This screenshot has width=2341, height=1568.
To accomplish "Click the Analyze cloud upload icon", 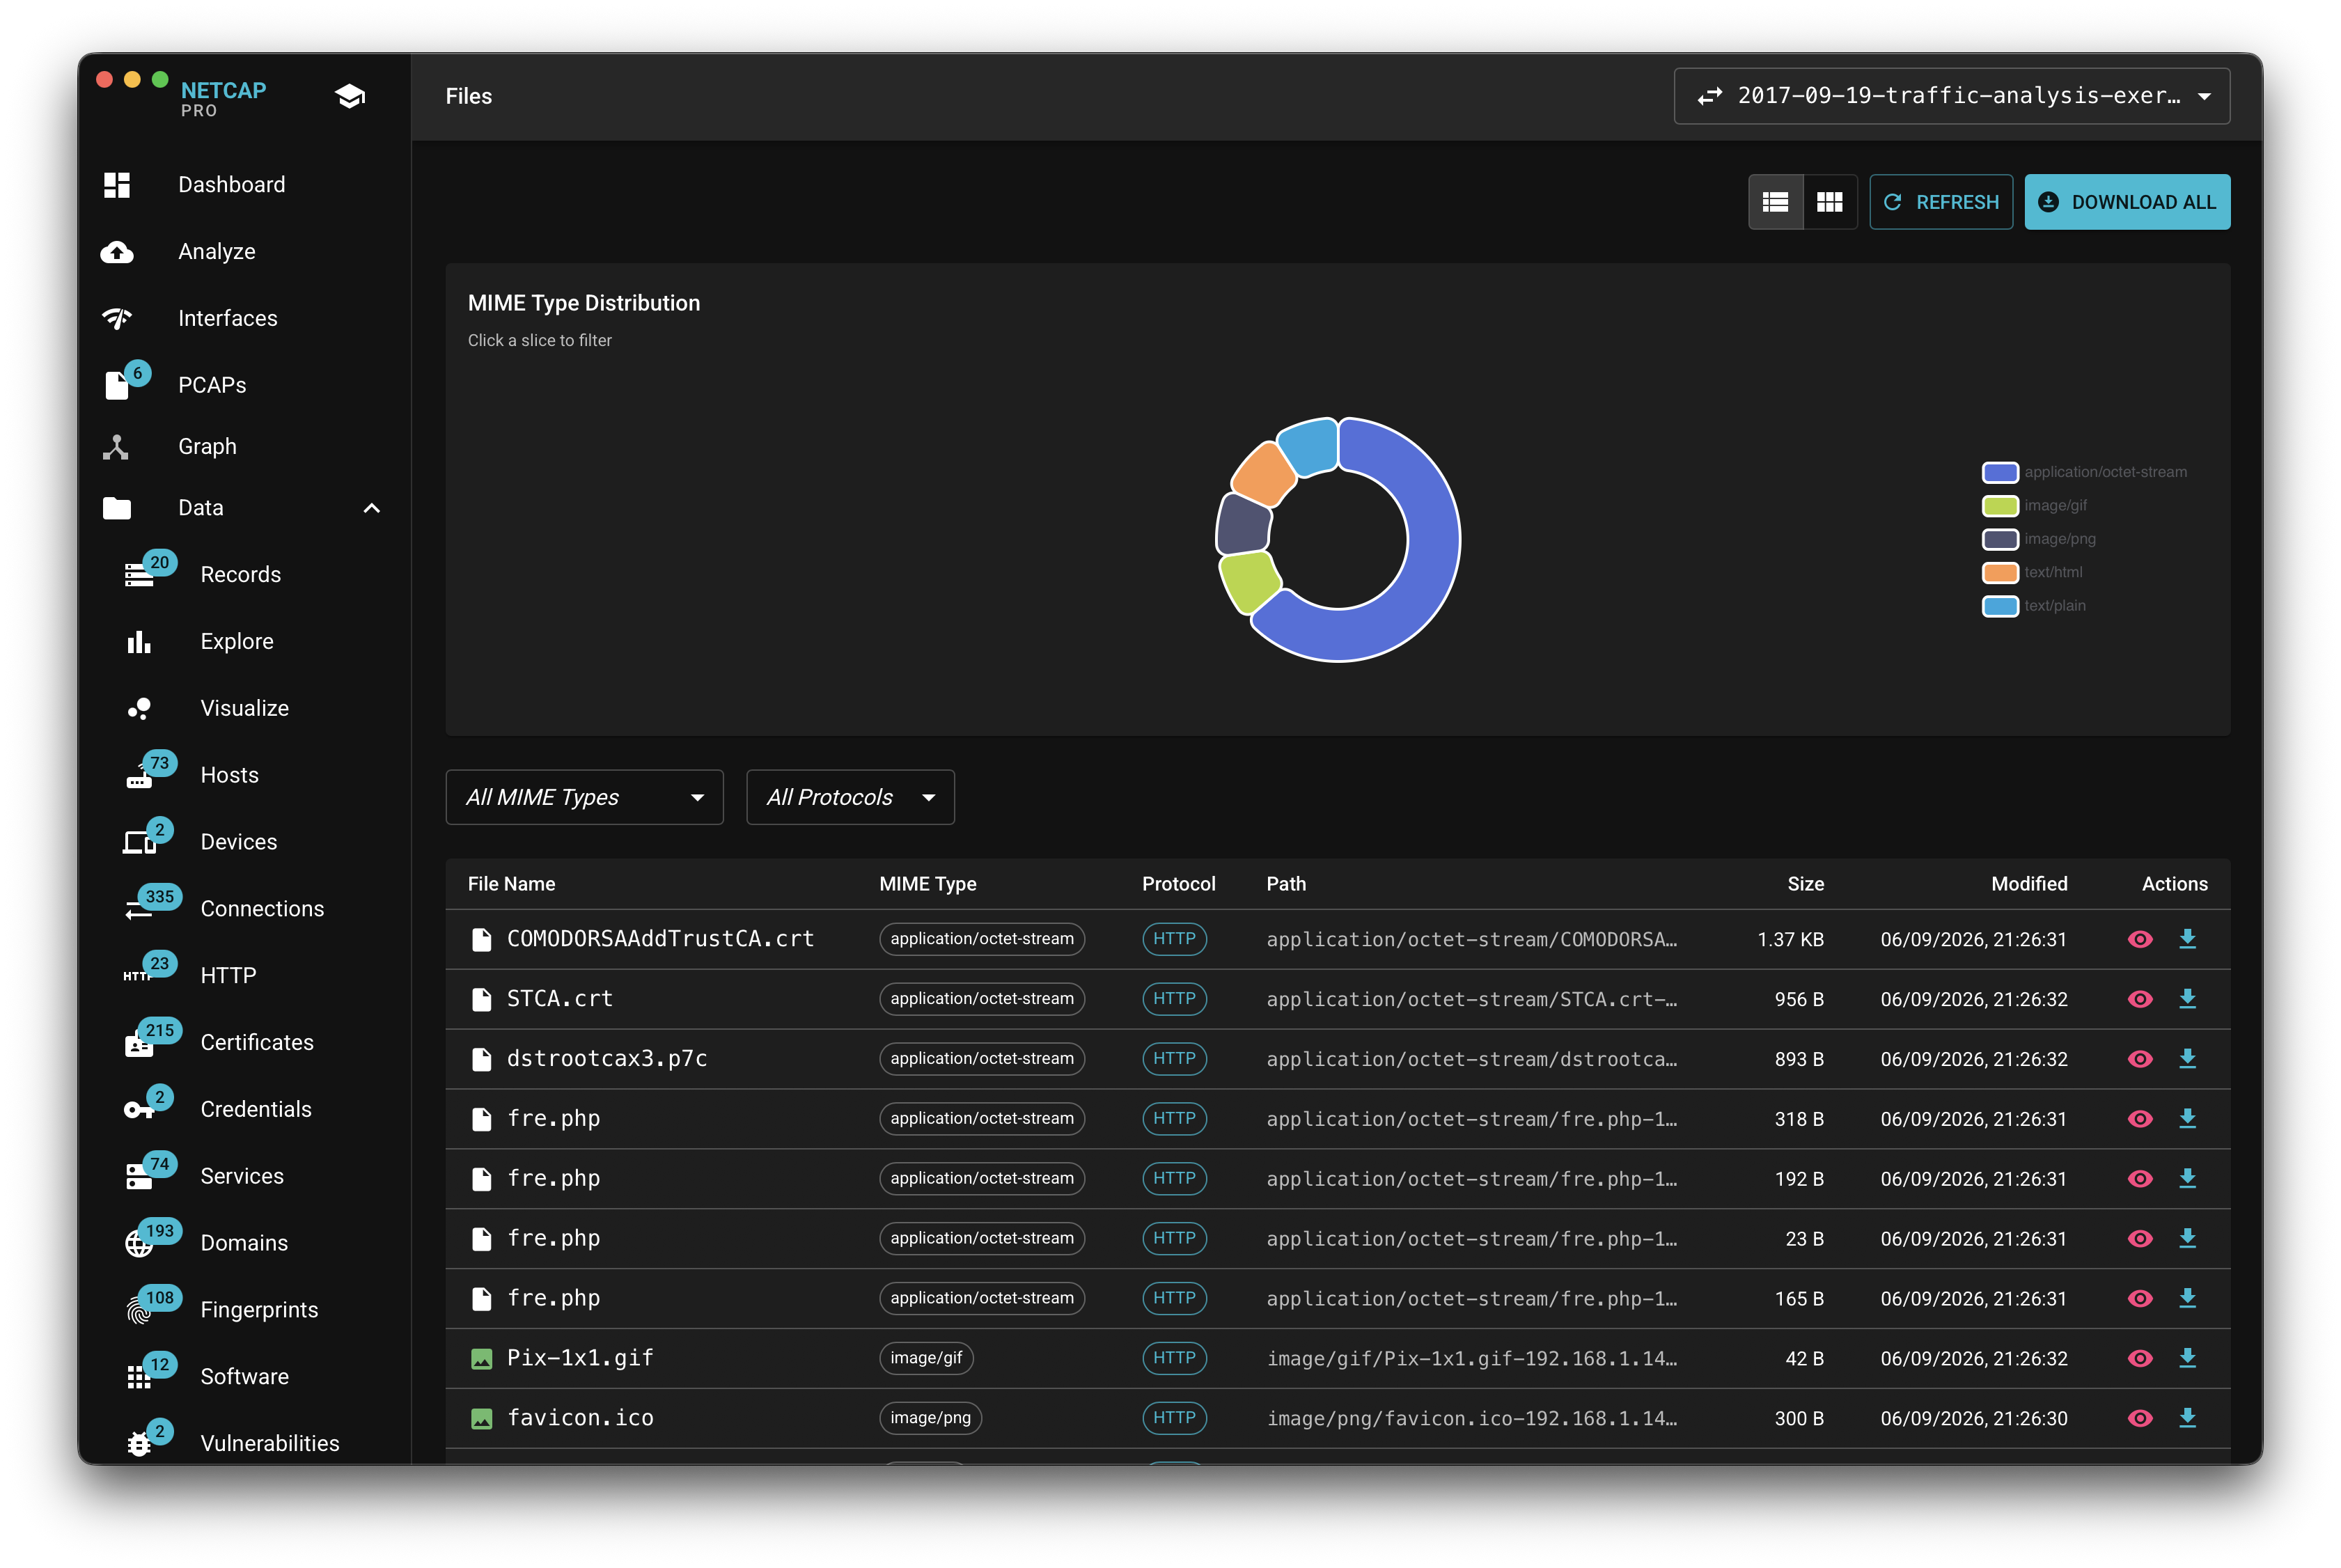I will pos(117,252).
